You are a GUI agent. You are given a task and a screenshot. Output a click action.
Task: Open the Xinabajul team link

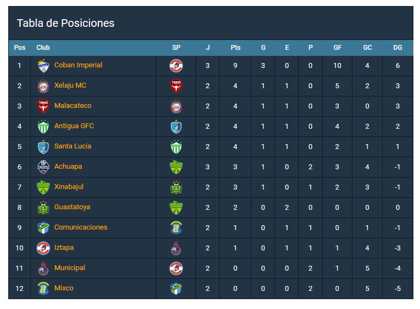click(69, 187)
